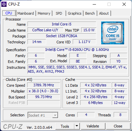Select the CPU tab
The height and width of the screenshot is (131, 132).
(x=9, y=13)
